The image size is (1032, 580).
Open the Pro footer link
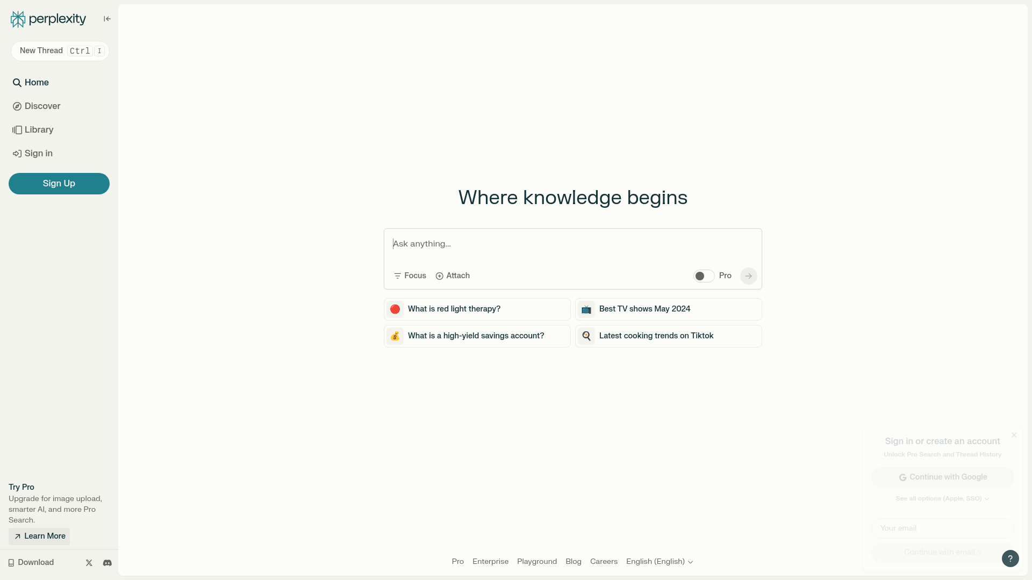[458, 562]
